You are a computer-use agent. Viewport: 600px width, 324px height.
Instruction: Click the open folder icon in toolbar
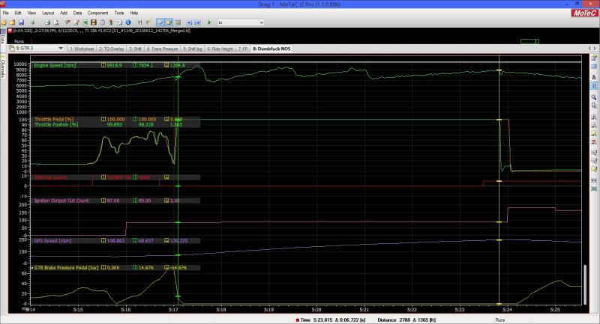(x=13, y=22)
